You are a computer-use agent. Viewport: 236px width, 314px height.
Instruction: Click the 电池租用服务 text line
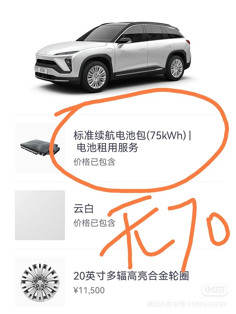[x=108, y=148]
